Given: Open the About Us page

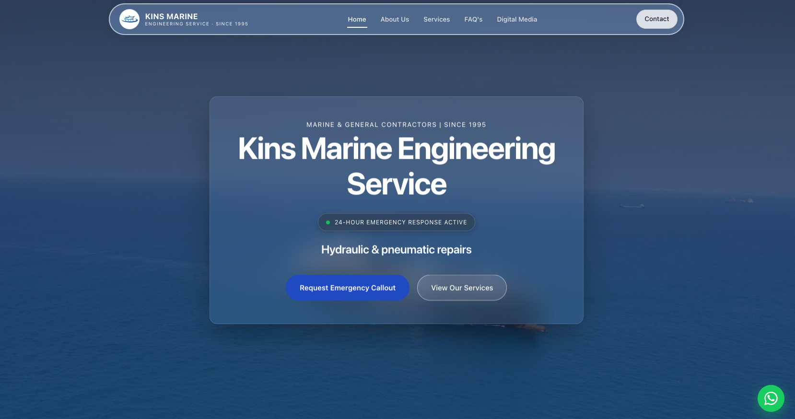Looking at the screenshot, I should pyautogui.click(x=395, y=19).
